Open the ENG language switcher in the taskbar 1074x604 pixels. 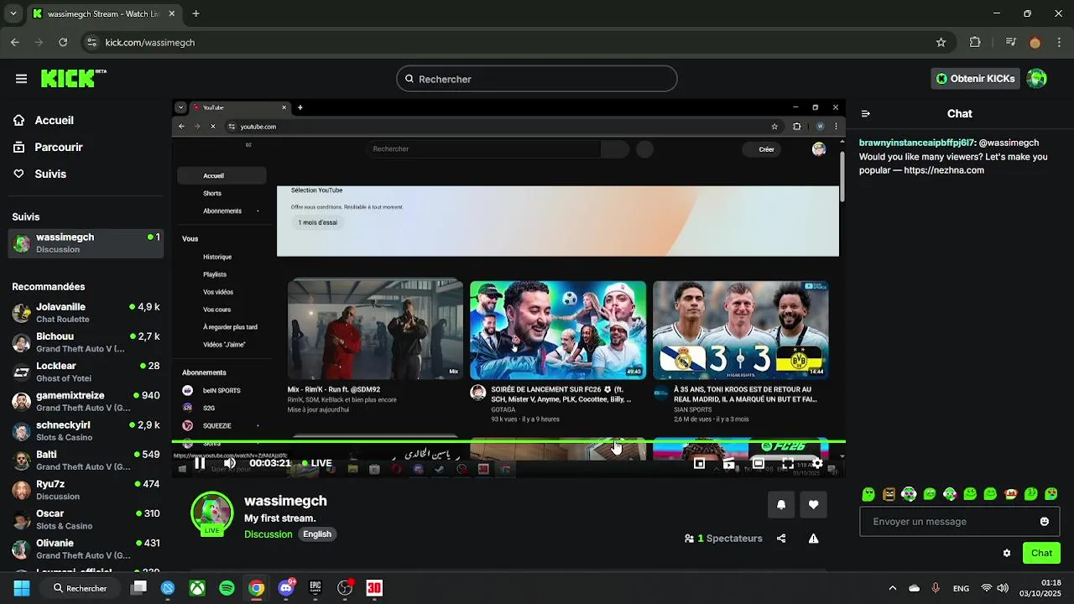click(x=962, y=588)
